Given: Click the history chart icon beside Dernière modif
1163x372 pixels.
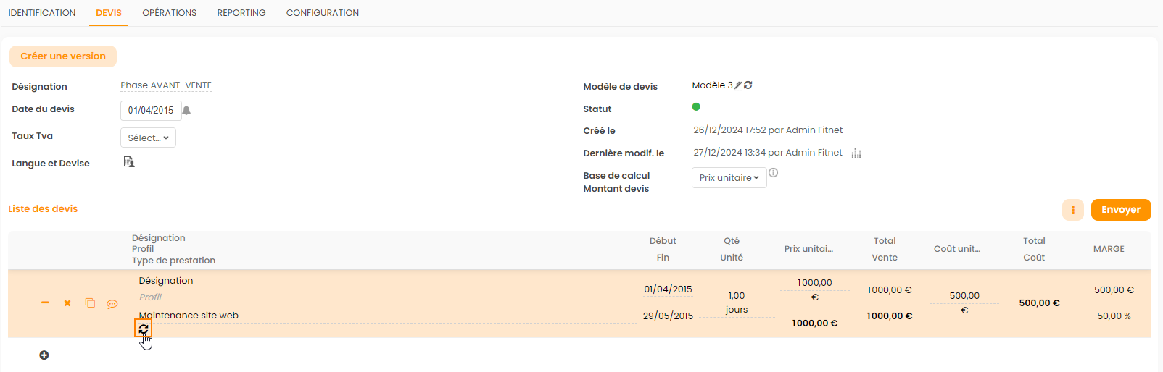Looking at the screenshot, I should point(856,153).
